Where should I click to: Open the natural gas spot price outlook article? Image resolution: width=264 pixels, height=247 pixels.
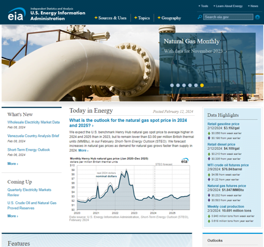(x=128, y=123)
